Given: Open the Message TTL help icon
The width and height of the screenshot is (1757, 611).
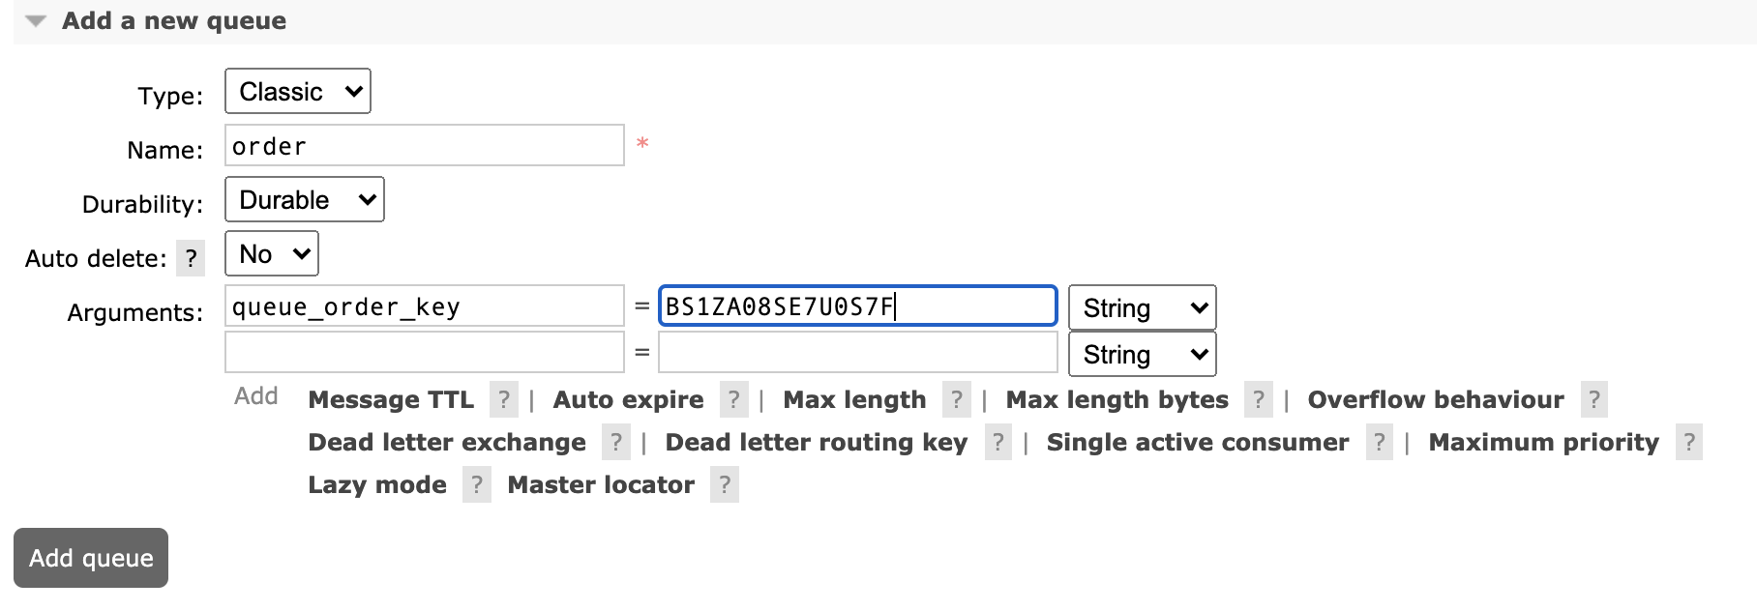Looking at the screenshot, I should 503,400.
